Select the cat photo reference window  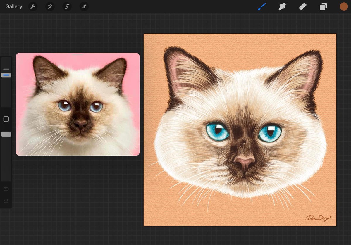78,104
